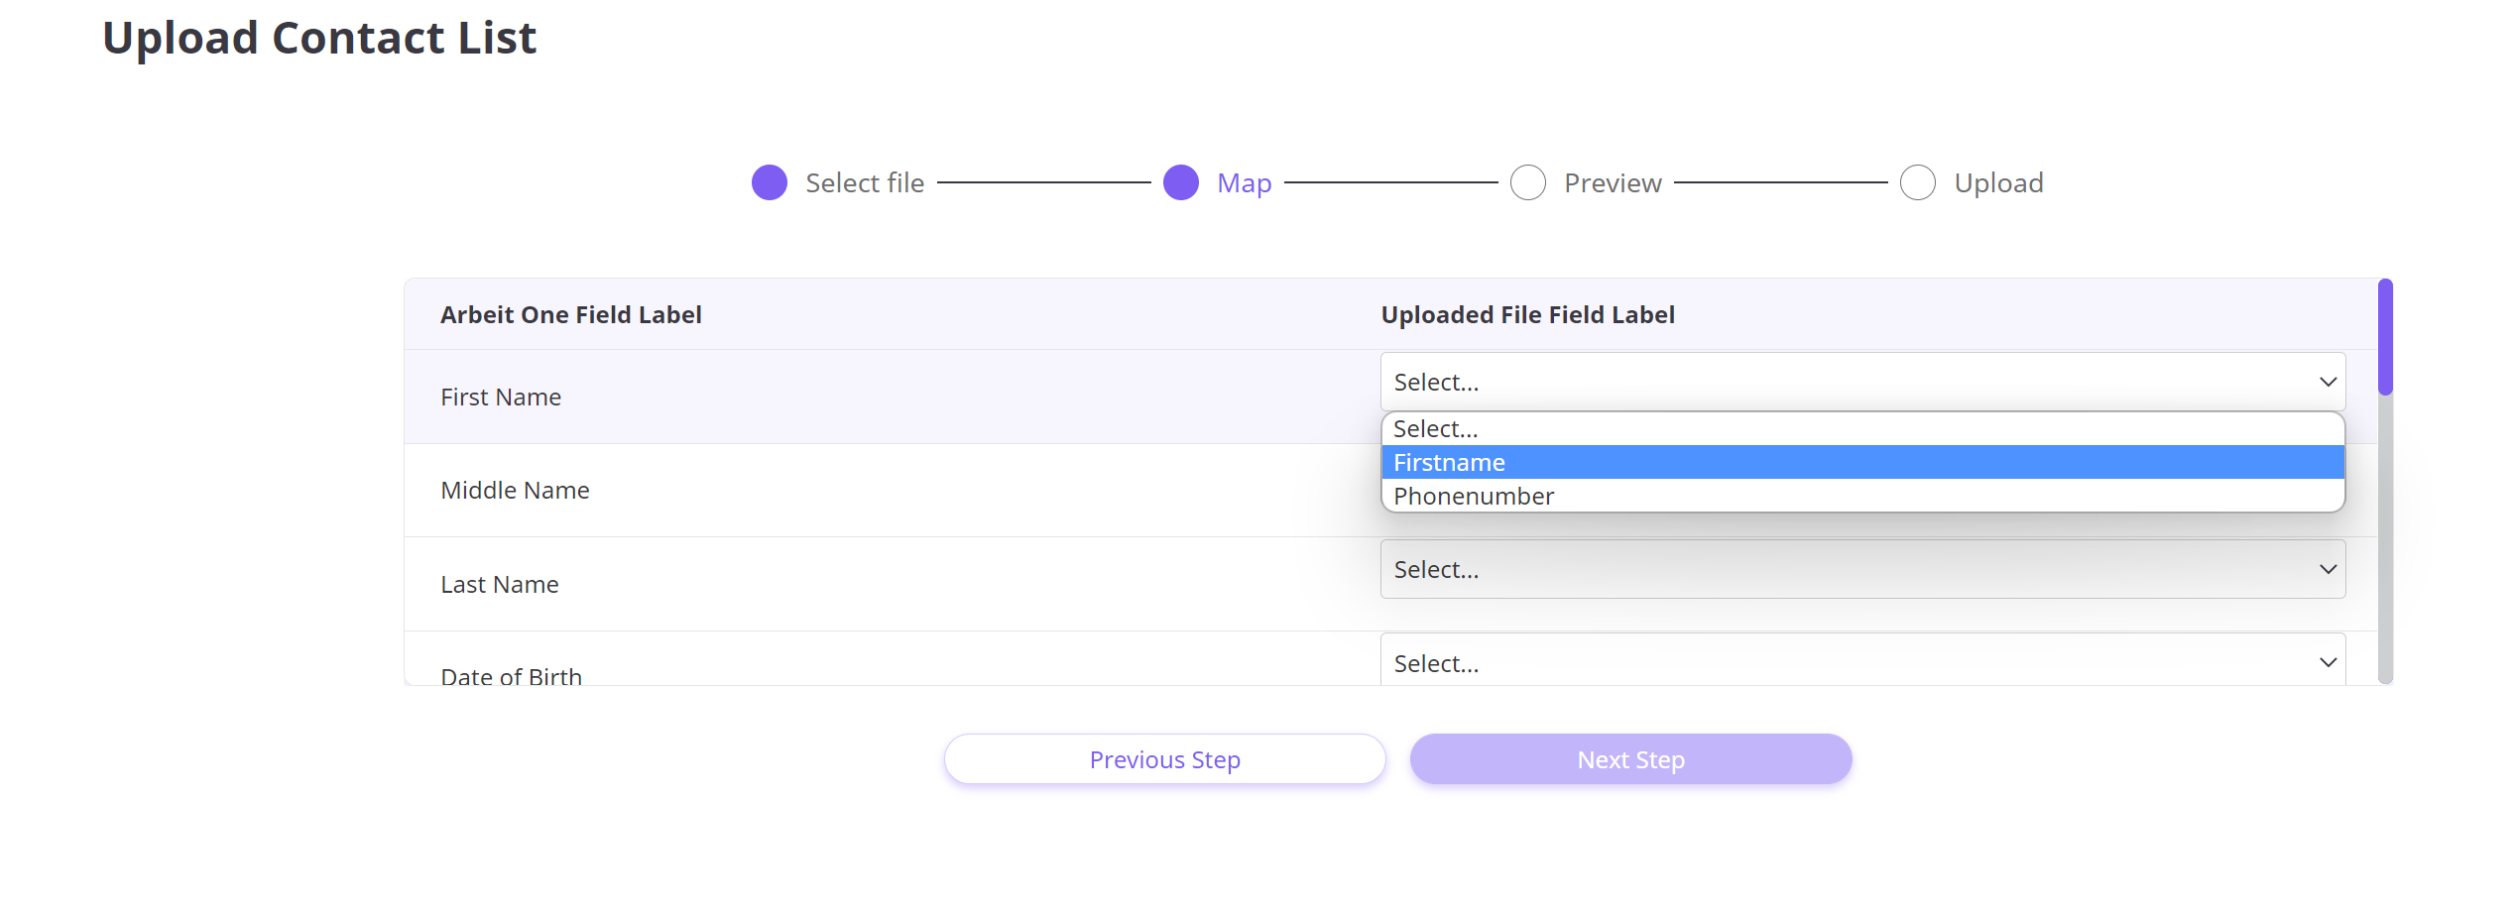
Task: Choose the blank 'Select...' option in the open list
Action: 1862,429
